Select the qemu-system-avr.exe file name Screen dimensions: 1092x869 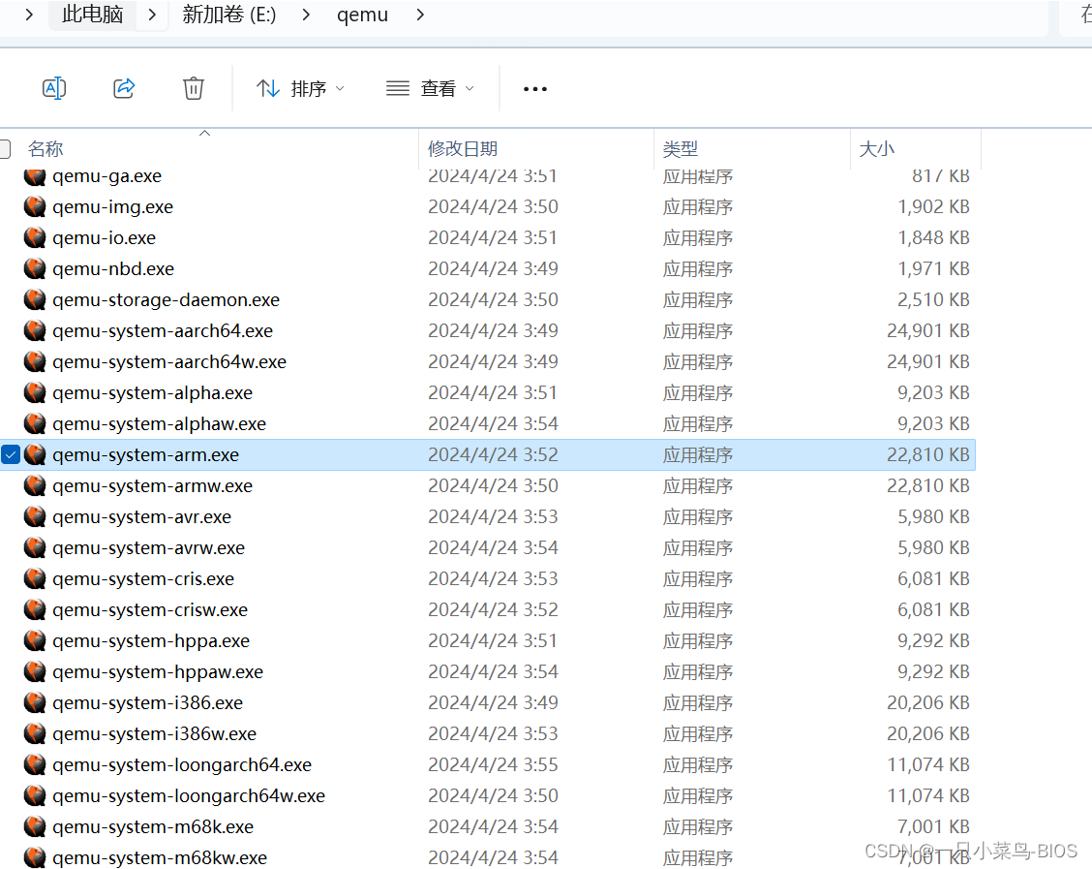142,517
